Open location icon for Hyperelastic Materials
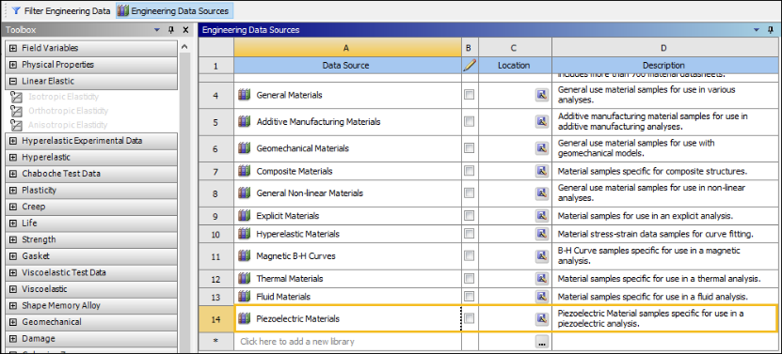782x354 pixels. click(542, 234)
